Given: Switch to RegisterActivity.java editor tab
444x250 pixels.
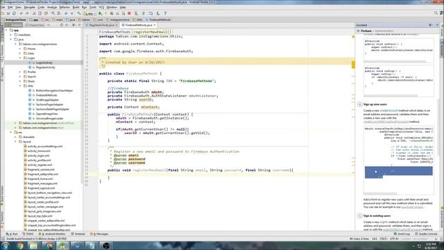Looking at the screenshot, I should (x=101, y=25).
